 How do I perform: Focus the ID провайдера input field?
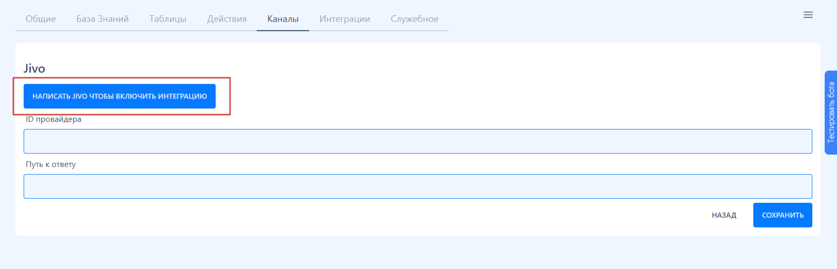pyautogui.click(x=418, y=141)
